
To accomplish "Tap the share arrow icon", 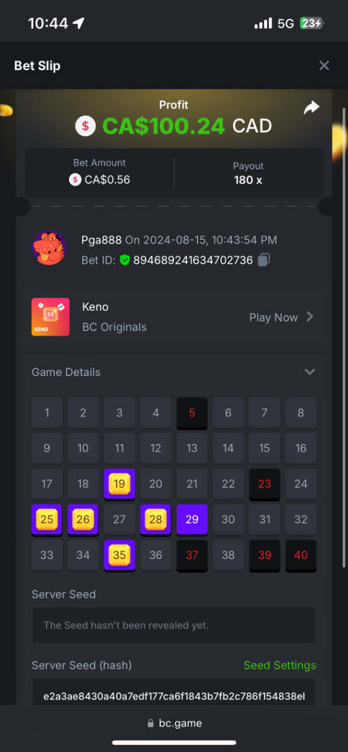I will pyautogui.click(x=312, y=108).
